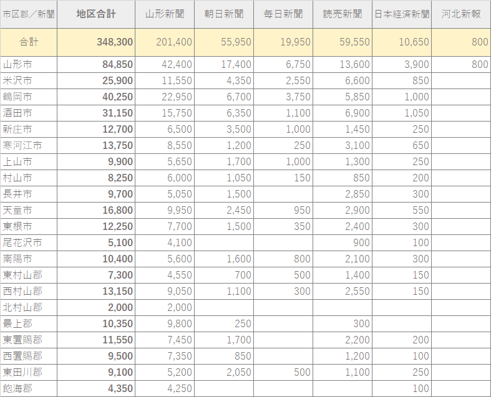
Task: Click 9,950 in the 天童市 row
Action: click(165, 210)
